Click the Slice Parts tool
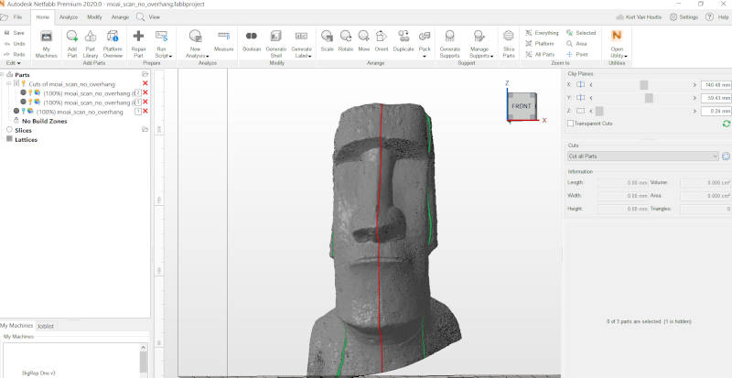732x378 pixels. (x=509, y=43)
